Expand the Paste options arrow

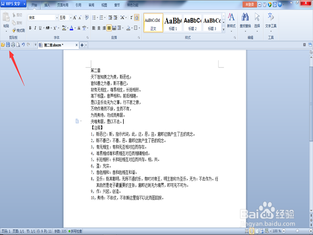click(6, 31)
